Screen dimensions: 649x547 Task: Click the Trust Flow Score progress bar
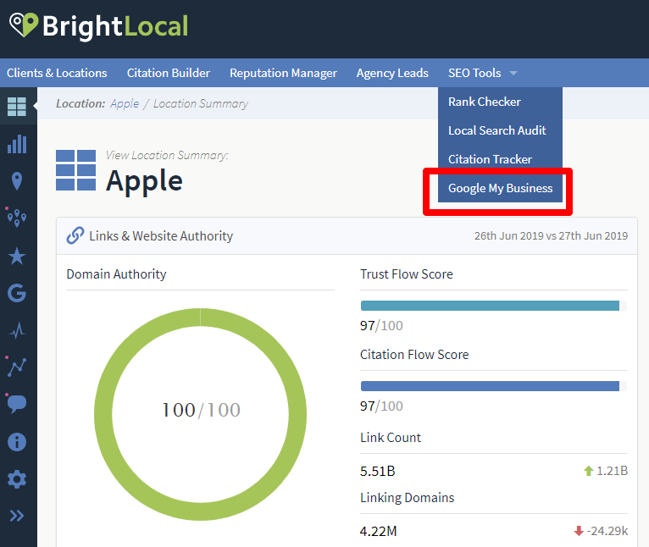point(494,306)
